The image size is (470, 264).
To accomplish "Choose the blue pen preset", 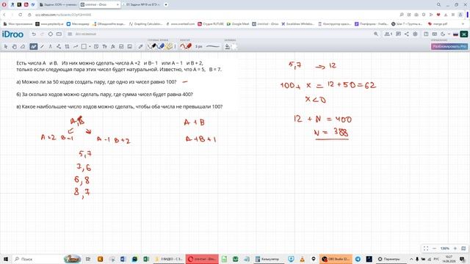I will (161, 46).
